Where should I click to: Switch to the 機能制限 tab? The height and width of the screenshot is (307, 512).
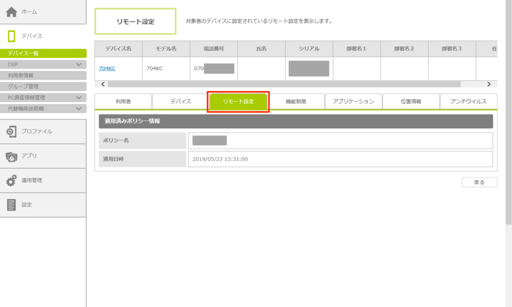[x=295, y=101]
